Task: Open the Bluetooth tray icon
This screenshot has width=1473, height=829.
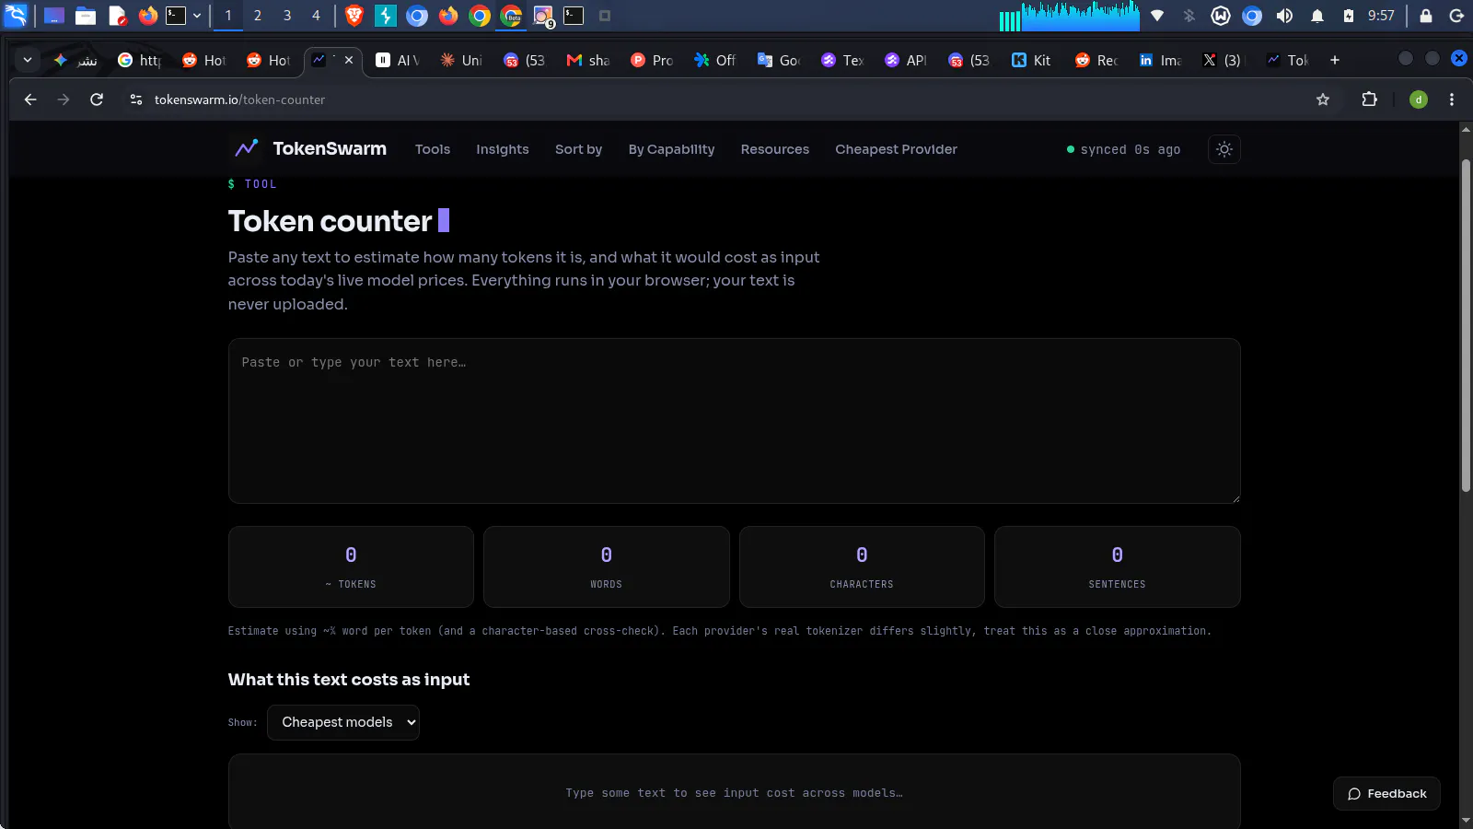Action: 1189,16
